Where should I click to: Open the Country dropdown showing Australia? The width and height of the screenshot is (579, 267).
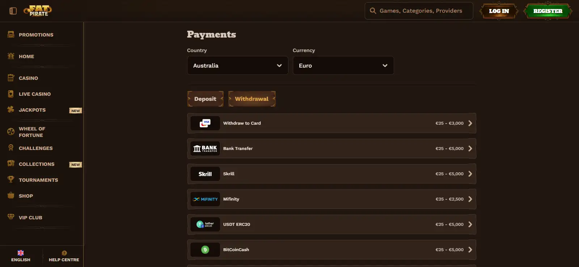pyautogui.click(x=237, y=65)
